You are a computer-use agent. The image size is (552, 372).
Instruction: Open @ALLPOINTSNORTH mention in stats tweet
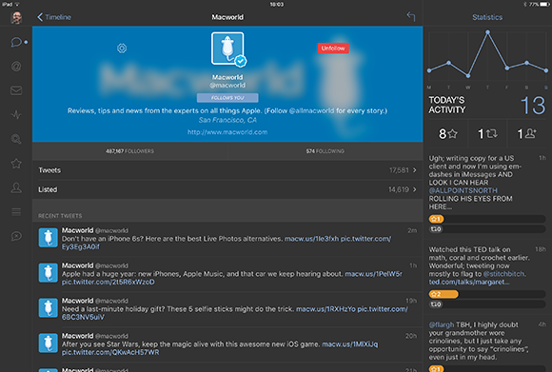[463, 190]
